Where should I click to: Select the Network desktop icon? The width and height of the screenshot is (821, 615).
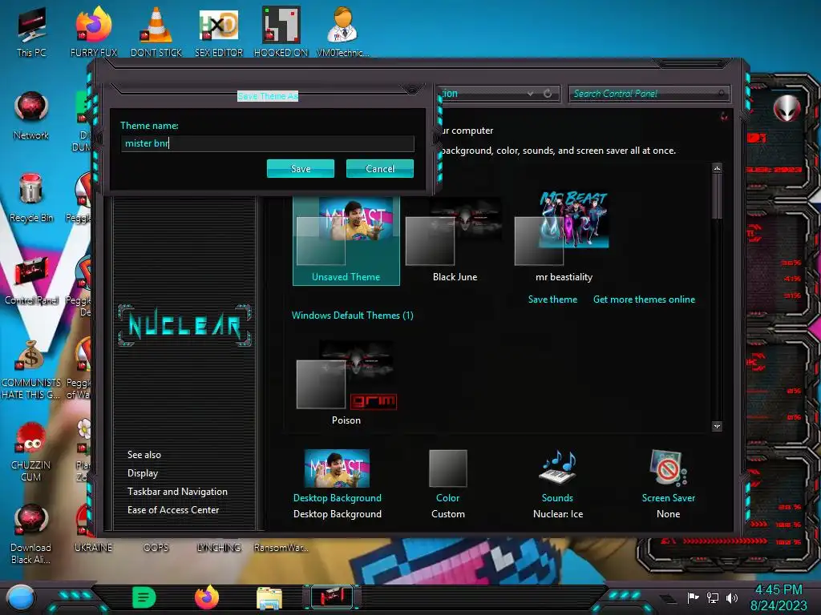pyautogui.click(x=31, y=115)
